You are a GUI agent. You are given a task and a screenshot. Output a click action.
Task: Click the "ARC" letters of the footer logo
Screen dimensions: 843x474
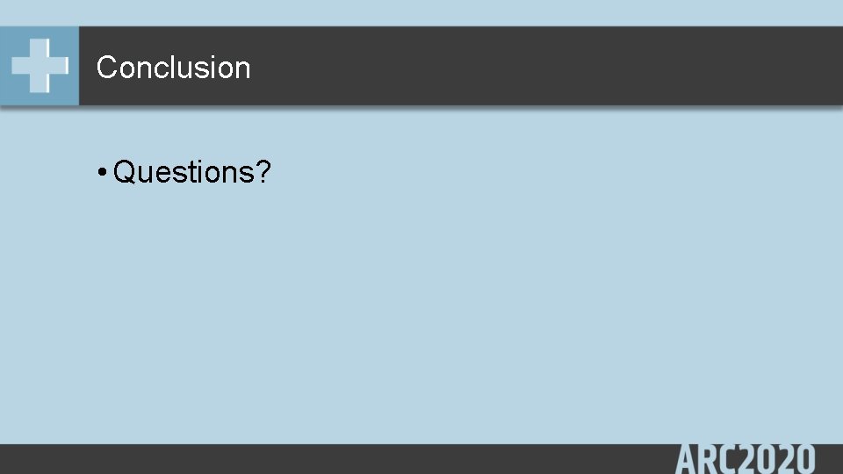coord(706,459)
